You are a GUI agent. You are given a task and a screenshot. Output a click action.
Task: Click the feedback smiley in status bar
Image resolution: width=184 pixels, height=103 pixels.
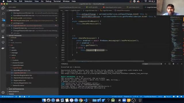point(178,97)
